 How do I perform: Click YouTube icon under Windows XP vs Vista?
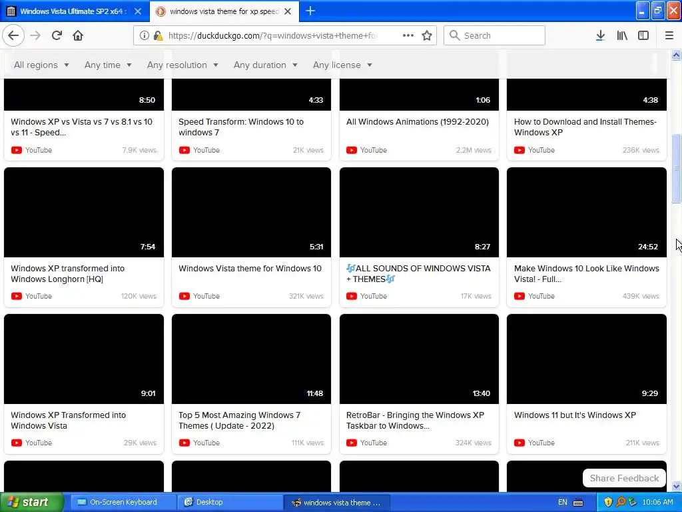click(x=17, y=150)
